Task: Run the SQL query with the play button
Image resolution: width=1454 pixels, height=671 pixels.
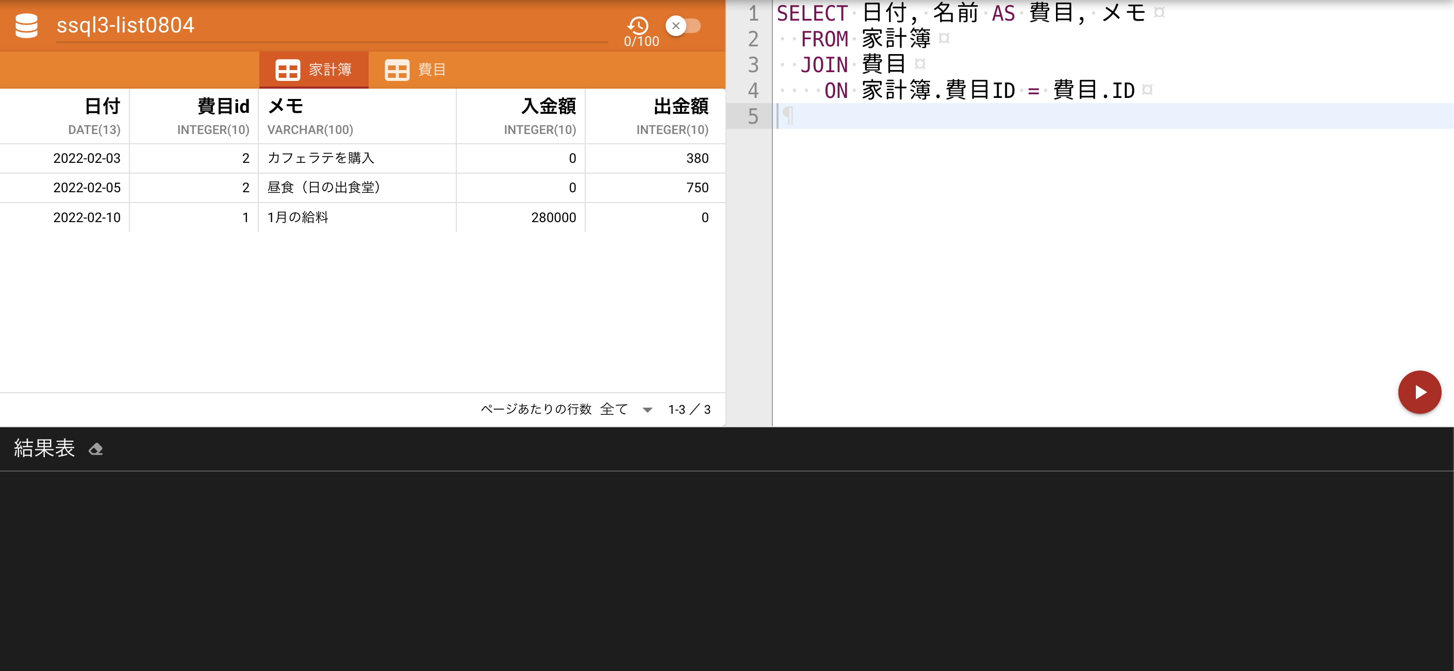Action: 1419,392
